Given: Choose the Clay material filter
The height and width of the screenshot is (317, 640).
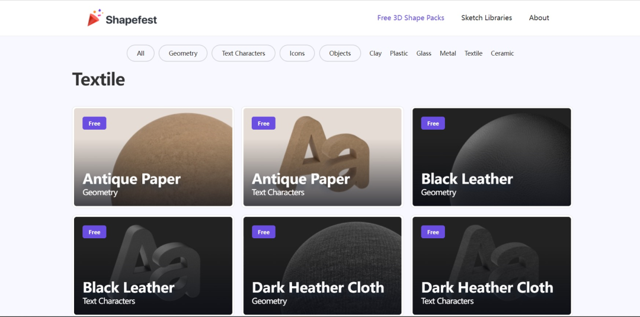Looking at the screenshot, I should click(376, 53).
